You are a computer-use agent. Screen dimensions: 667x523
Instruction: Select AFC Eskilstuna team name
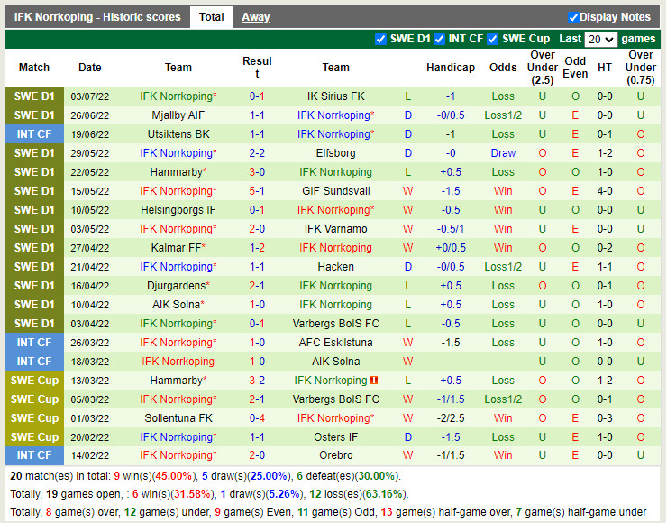[x=335, y=343]
